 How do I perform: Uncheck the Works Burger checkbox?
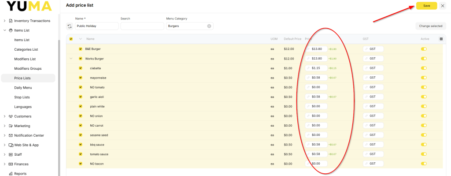coord(81,59)
